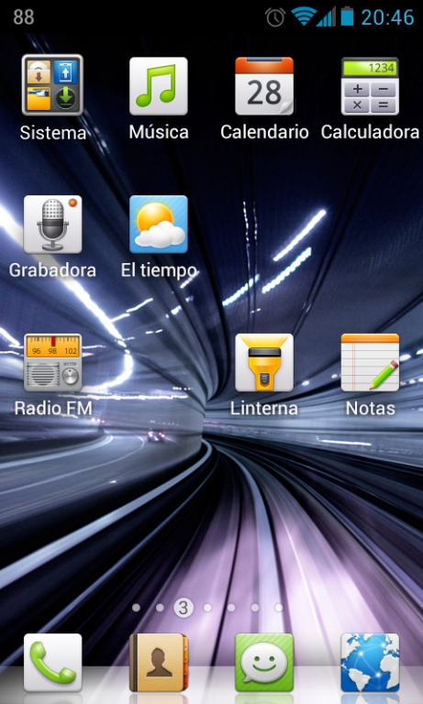Viewport: 423px width, 704px height.
Task: Select the current page indicator 3
Action: click(x=184, y=608)
